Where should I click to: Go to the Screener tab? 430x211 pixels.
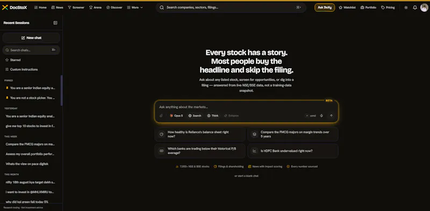pyautogui.click(x=76, y=8)
